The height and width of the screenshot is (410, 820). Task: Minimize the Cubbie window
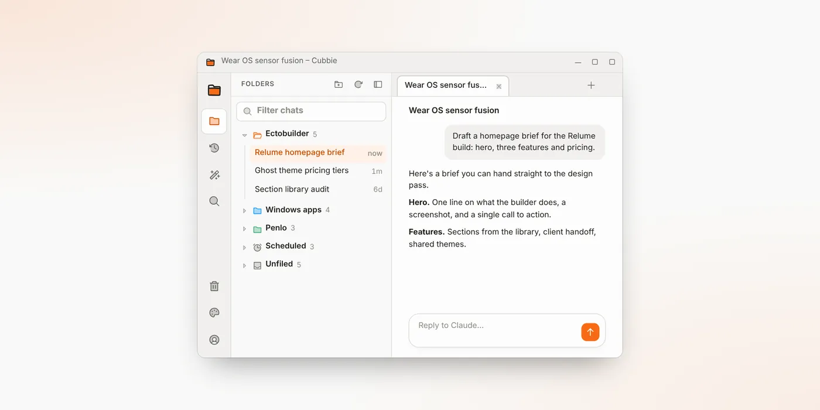[578, 62]
